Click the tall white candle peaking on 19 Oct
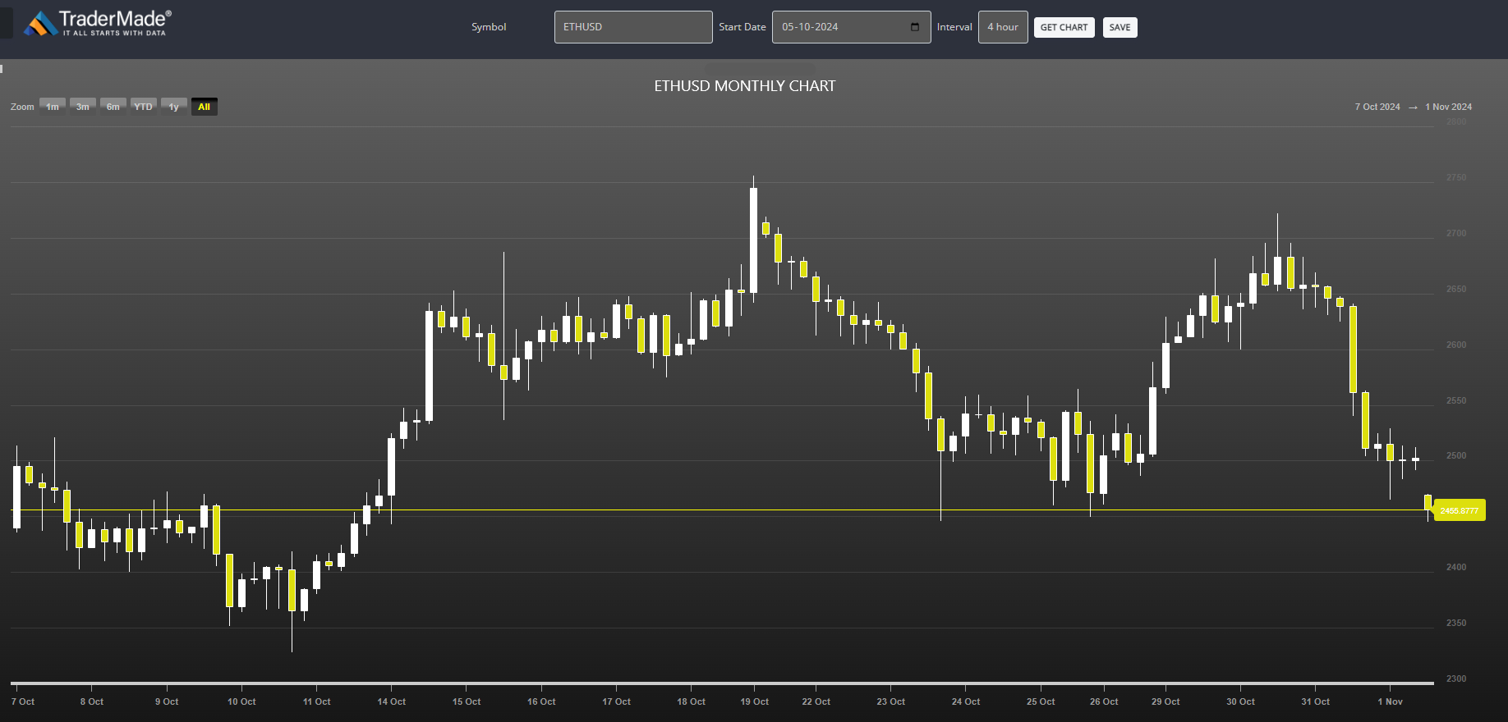 (753, 240)
